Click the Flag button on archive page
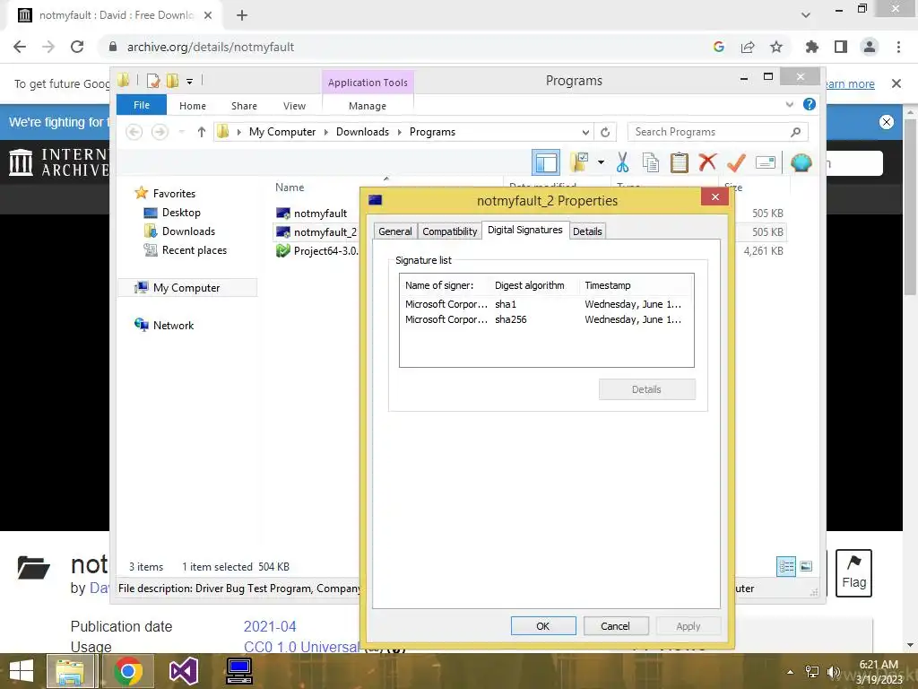The image size is (918, 689). (x=853, y=573)
